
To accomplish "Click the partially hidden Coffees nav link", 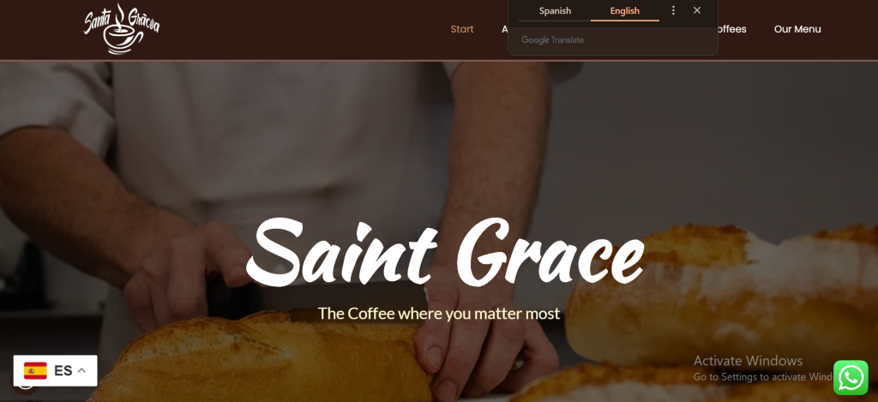I will 732,29.
